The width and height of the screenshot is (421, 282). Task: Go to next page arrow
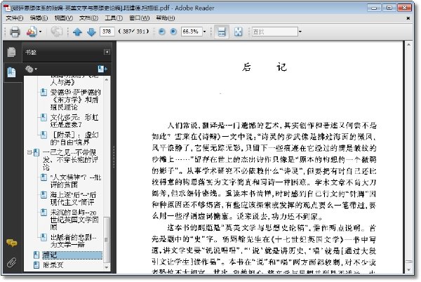[91, 32]
